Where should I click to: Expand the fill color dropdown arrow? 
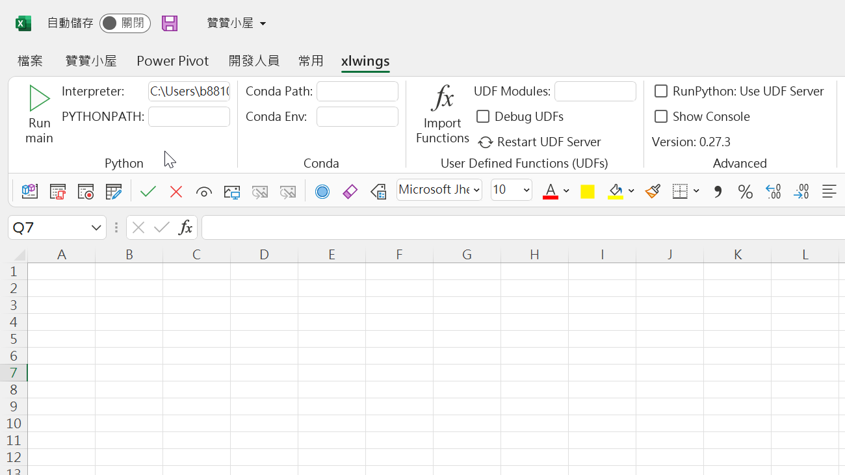[631, 191]
